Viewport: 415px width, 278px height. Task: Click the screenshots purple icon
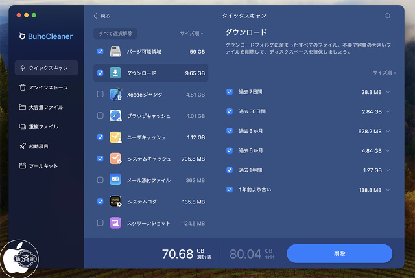(x=115, y=223)
